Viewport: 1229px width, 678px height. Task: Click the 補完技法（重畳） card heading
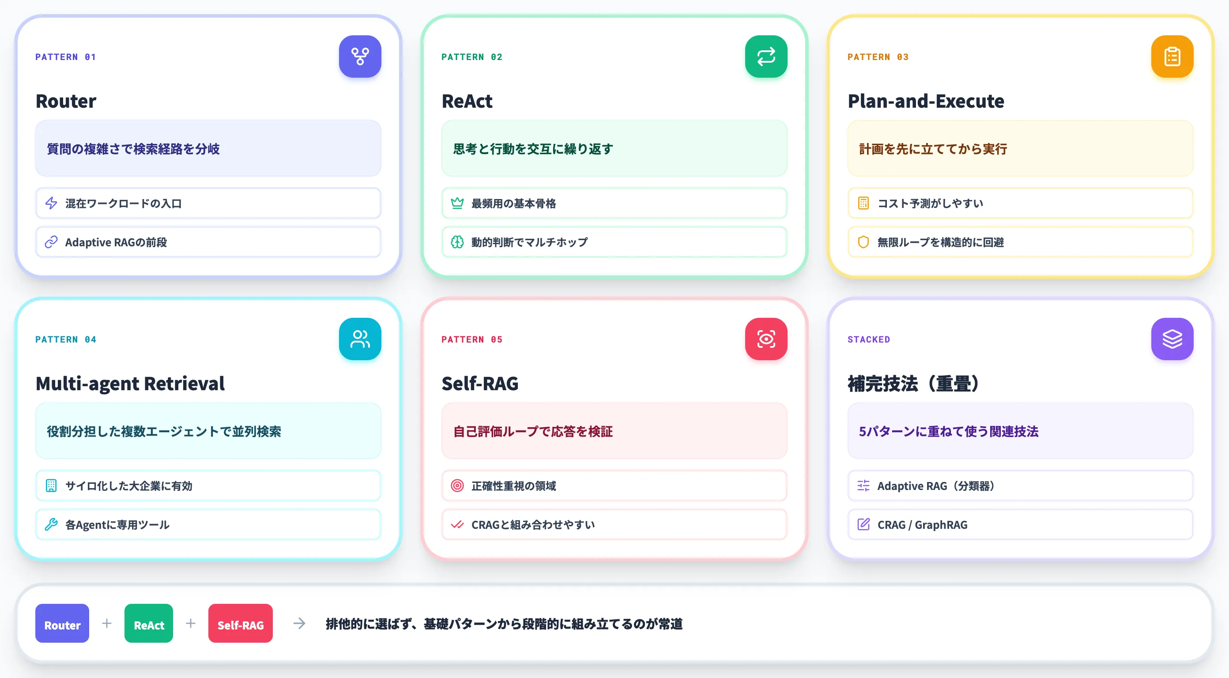913,383
